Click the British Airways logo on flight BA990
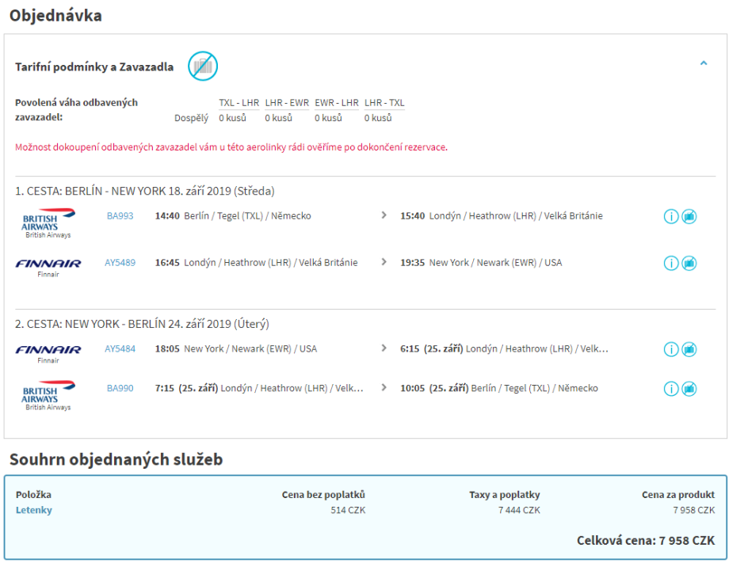Viewport: 729px width, 563px height. (48, 394)
